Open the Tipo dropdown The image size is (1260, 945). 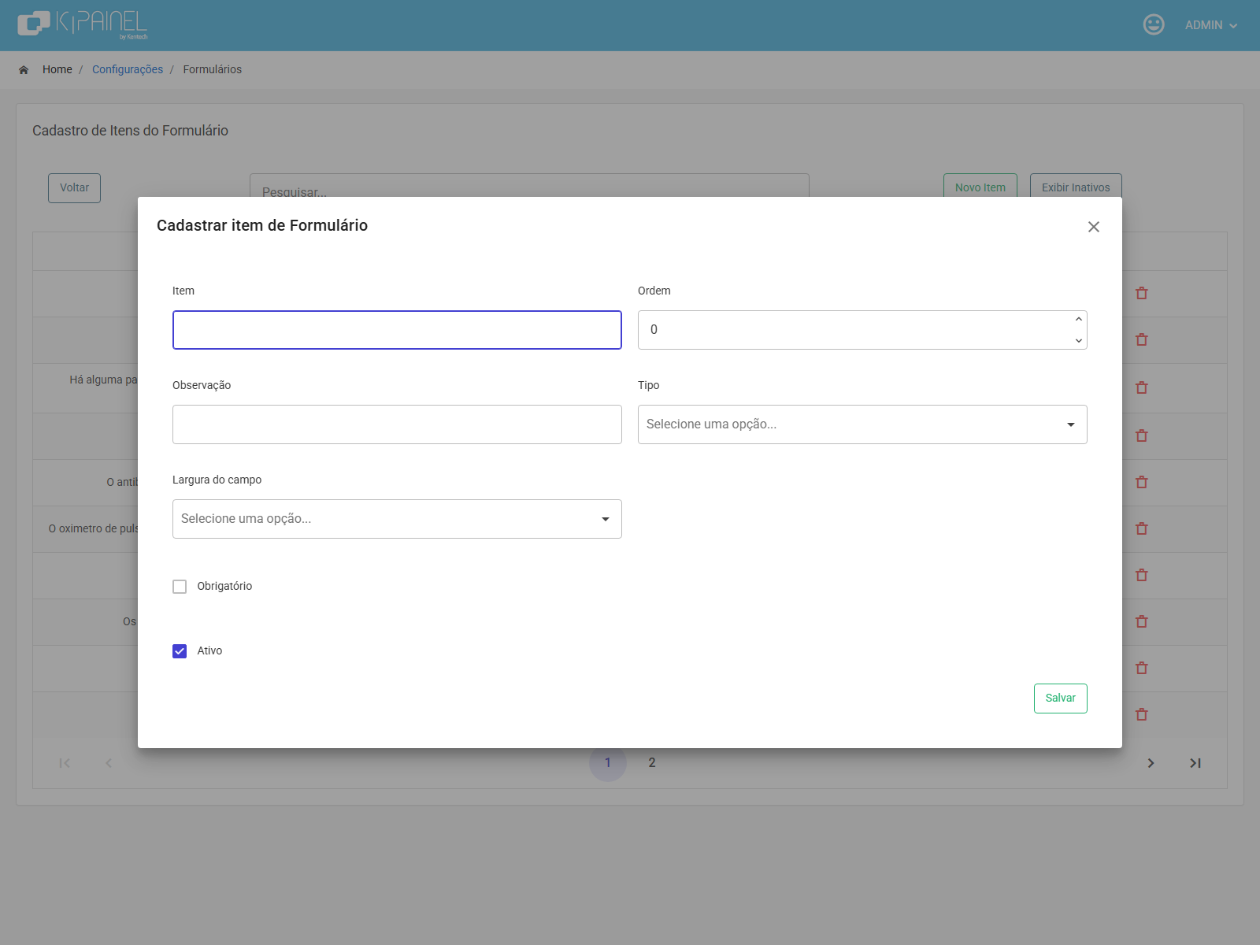pos(862,424)
